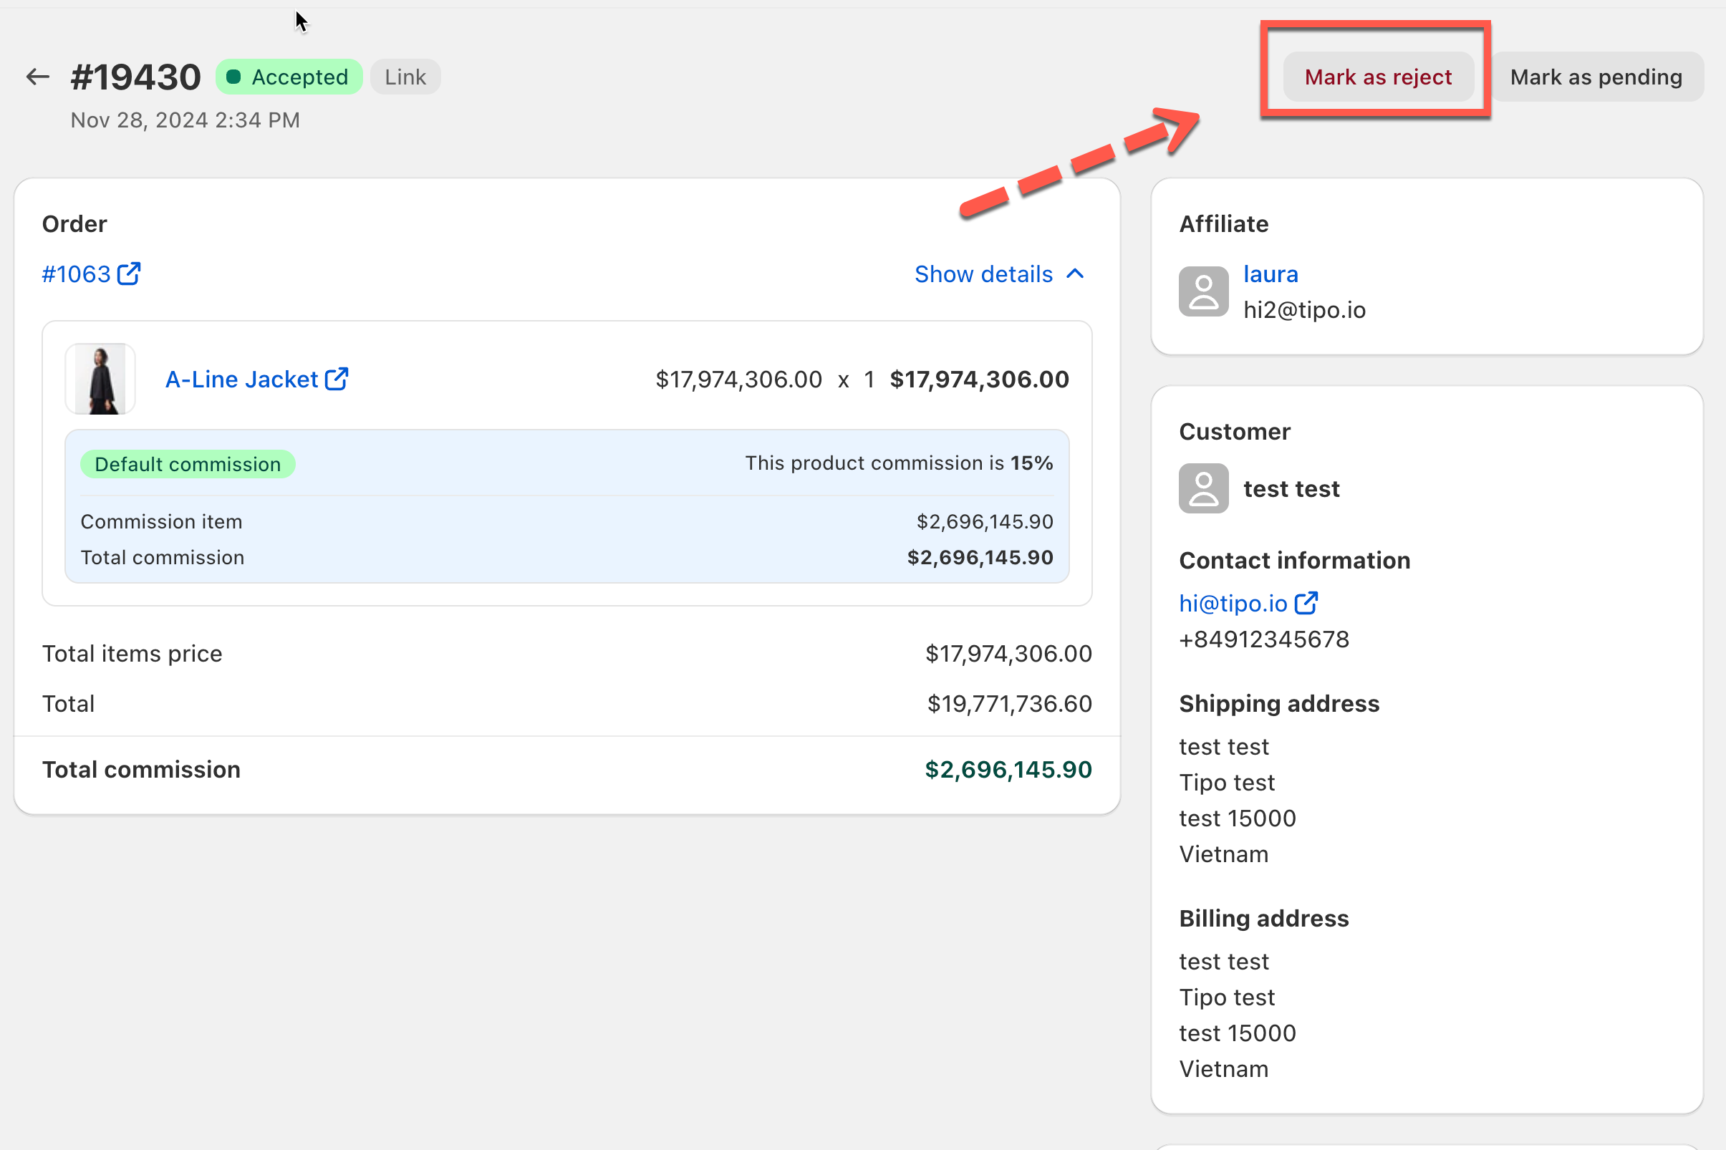
Task: Click external link icon next to A-Line Jacket
Action: (x=337, y=379)
